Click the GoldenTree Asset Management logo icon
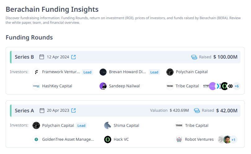The width and height of the screenshot is (251, 154). click(36, 139)
